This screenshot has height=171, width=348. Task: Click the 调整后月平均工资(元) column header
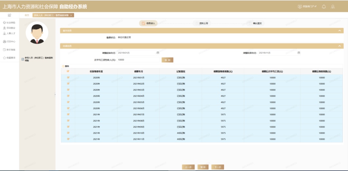(x=272, y=71)
